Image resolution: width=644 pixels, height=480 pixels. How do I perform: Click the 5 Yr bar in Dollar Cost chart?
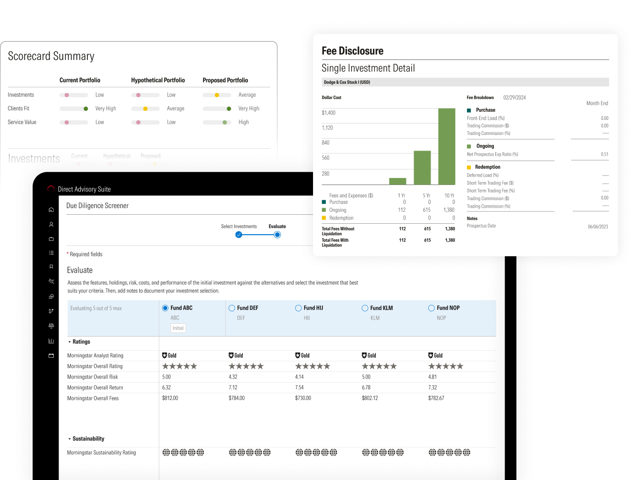pyautogui.click(x=422, y=168)
